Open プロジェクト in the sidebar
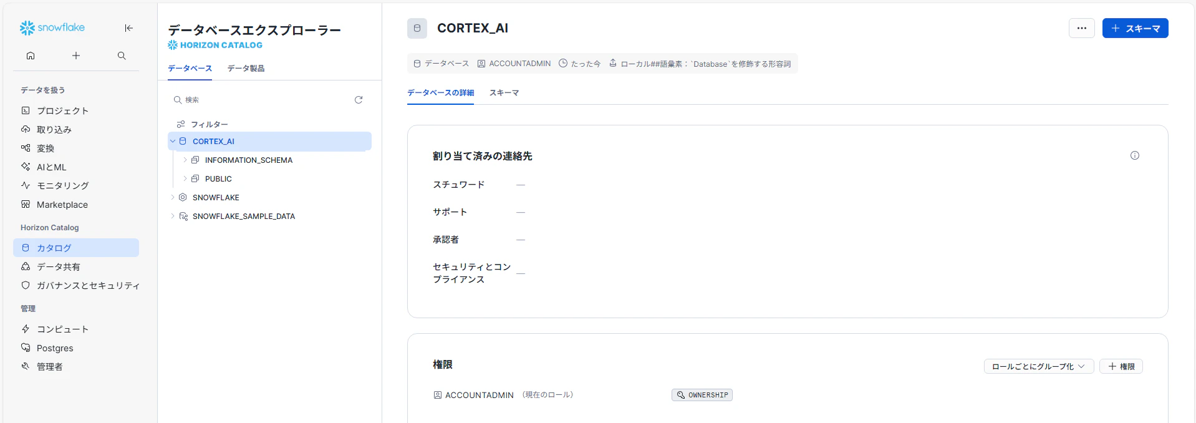Screen dimensions: 1196x423 tap(76, 110)
